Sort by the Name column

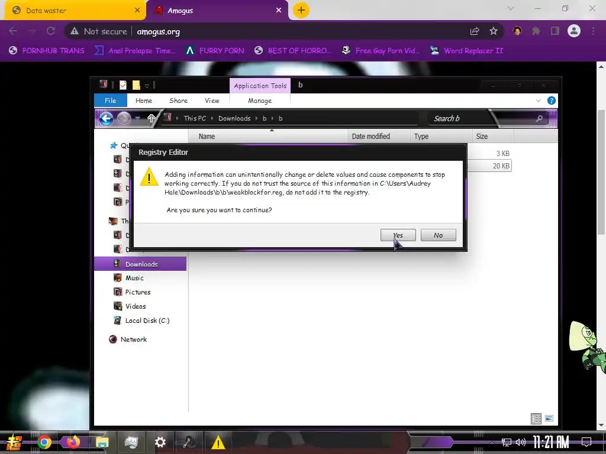tap(268, 137)
